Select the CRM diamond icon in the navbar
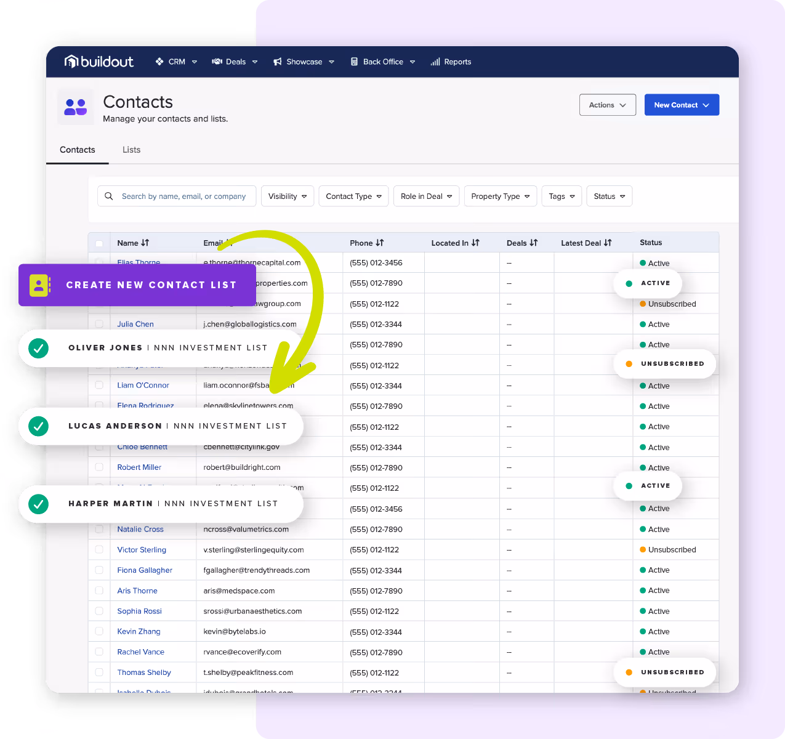Viewport: 785px width, 739px height. pyautogui.click(x=159, y=61)
